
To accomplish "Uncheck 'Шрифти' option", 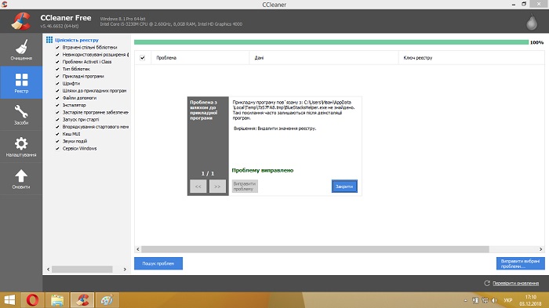I will point(57,83).
